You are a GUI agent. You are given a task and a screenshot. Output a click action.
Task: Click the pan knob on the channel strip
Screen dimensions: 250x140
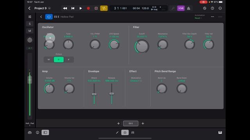[x=30, y=40]
